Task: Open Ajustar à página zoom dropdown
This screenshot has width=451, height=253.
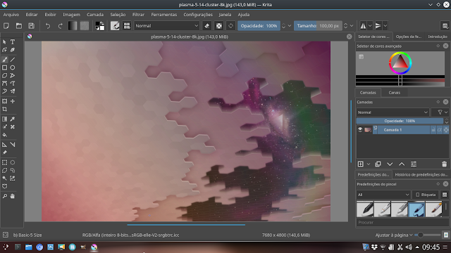Action: 394,235
